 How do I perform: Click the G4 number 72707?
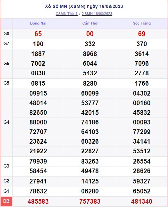pos(38,132)
